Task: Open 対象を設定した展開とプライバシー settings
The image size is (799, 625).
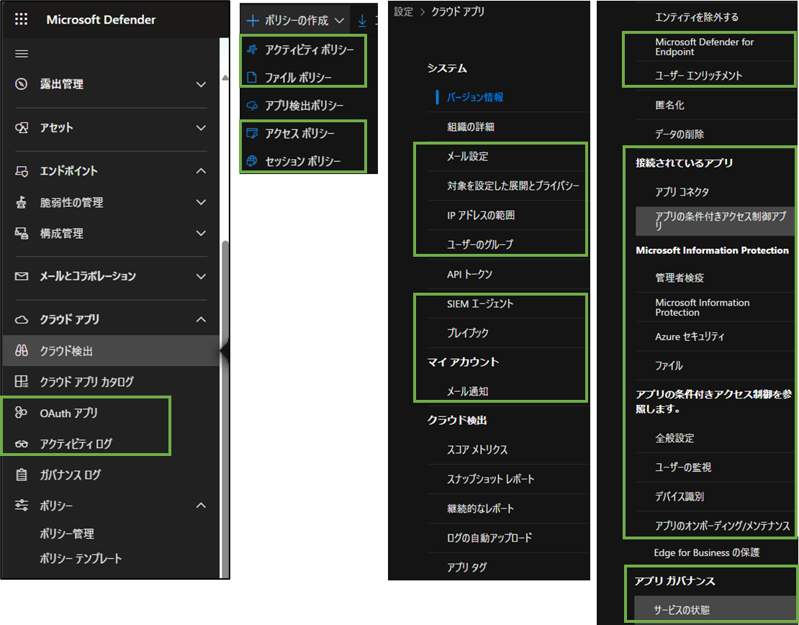Action: 513,186
